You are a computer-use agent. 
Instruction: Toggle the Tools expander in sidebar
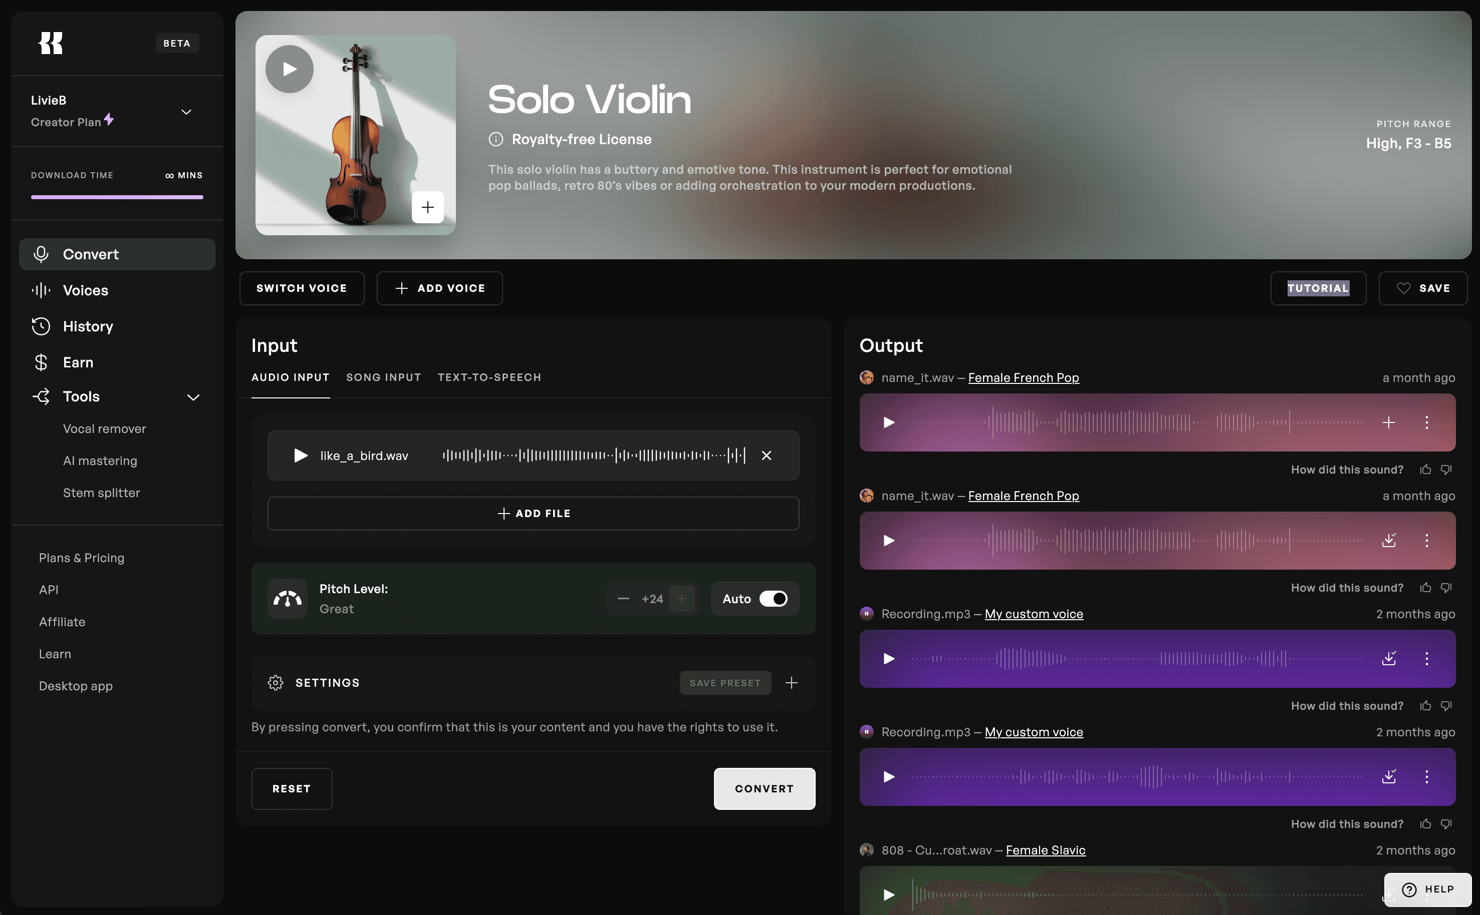pyautogui.click(x=193, y=397)
